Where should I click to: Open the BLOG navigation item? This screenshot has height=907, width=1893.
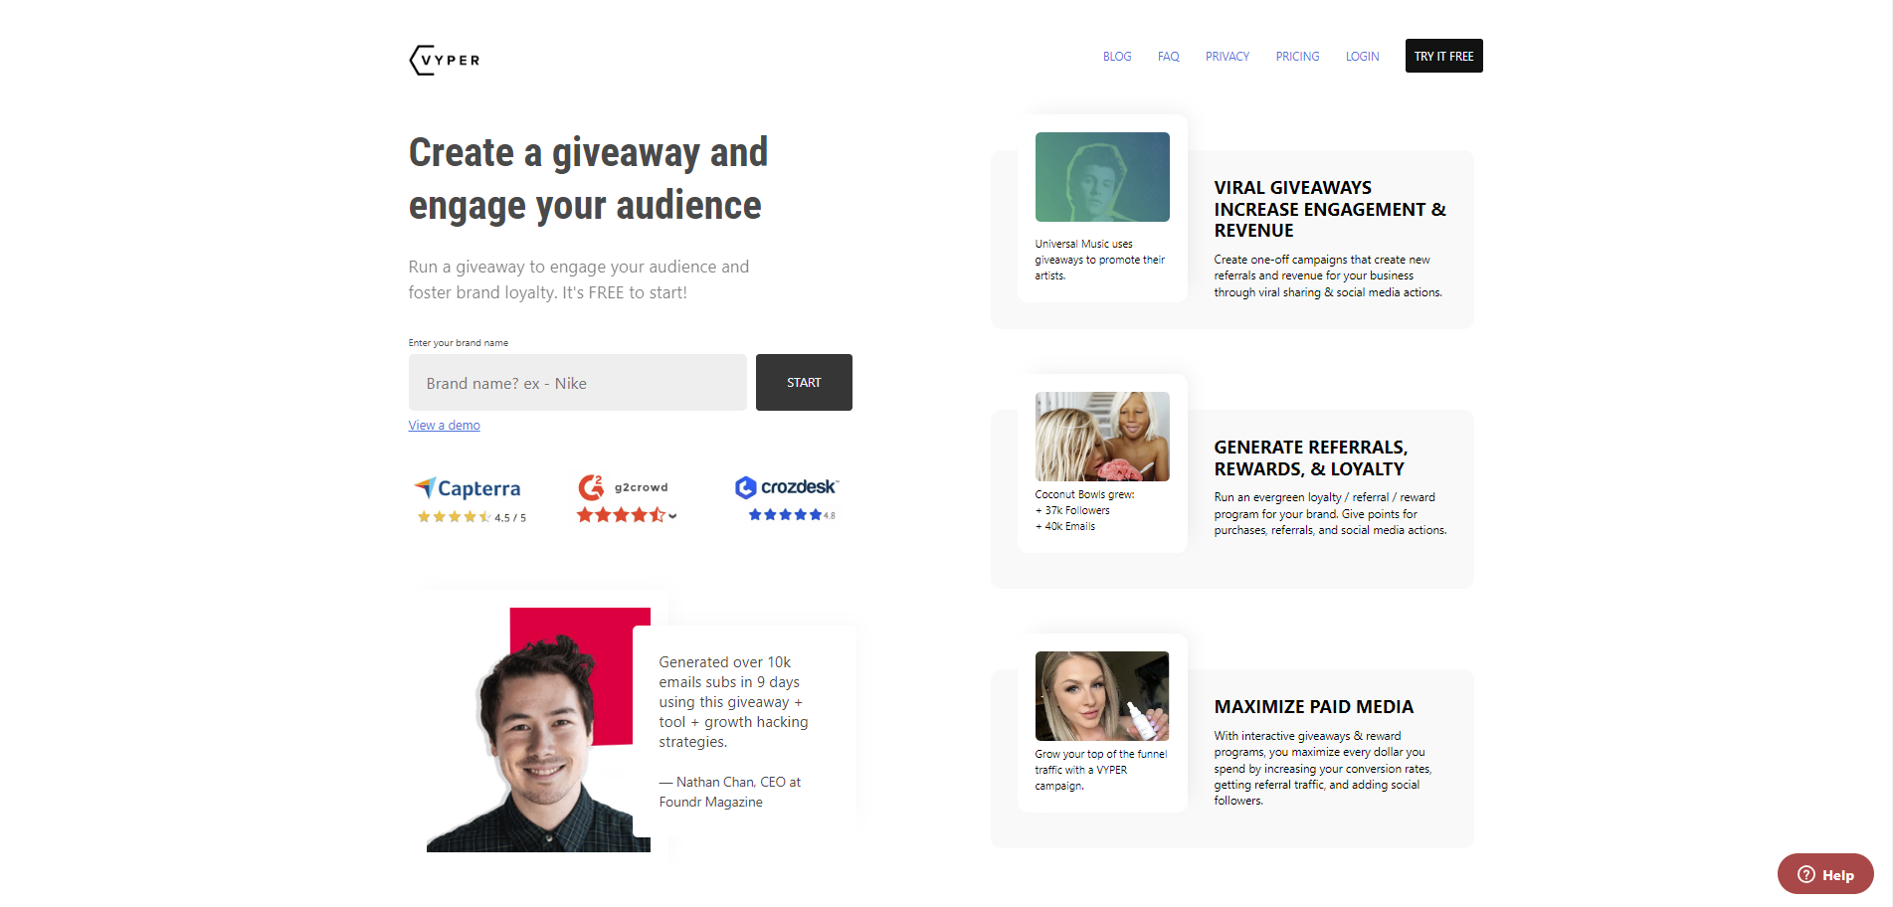pyautogui.click(x=1116, y=56)
